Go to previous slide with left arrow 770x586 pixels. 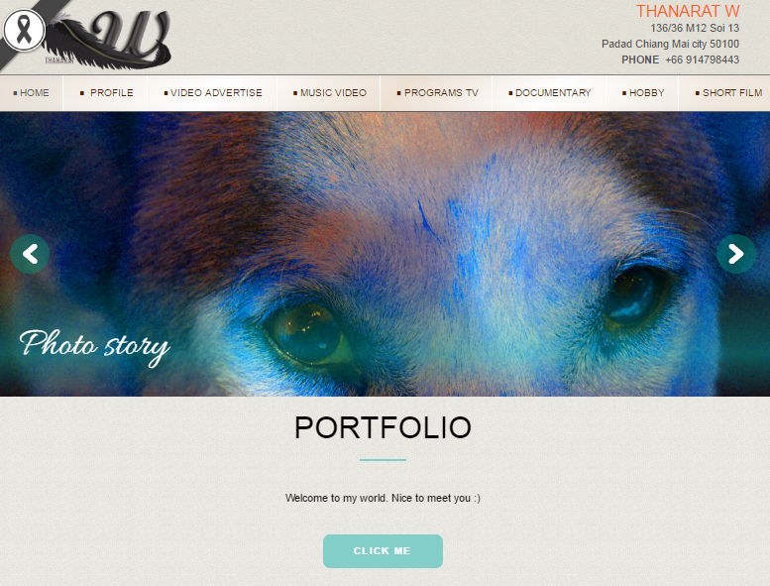[30, 254]
